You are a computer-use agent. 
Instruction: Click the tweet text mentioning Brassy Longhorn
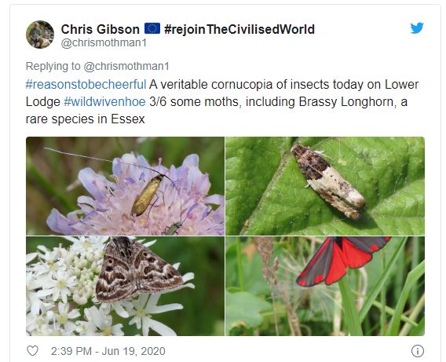(222, 101)
